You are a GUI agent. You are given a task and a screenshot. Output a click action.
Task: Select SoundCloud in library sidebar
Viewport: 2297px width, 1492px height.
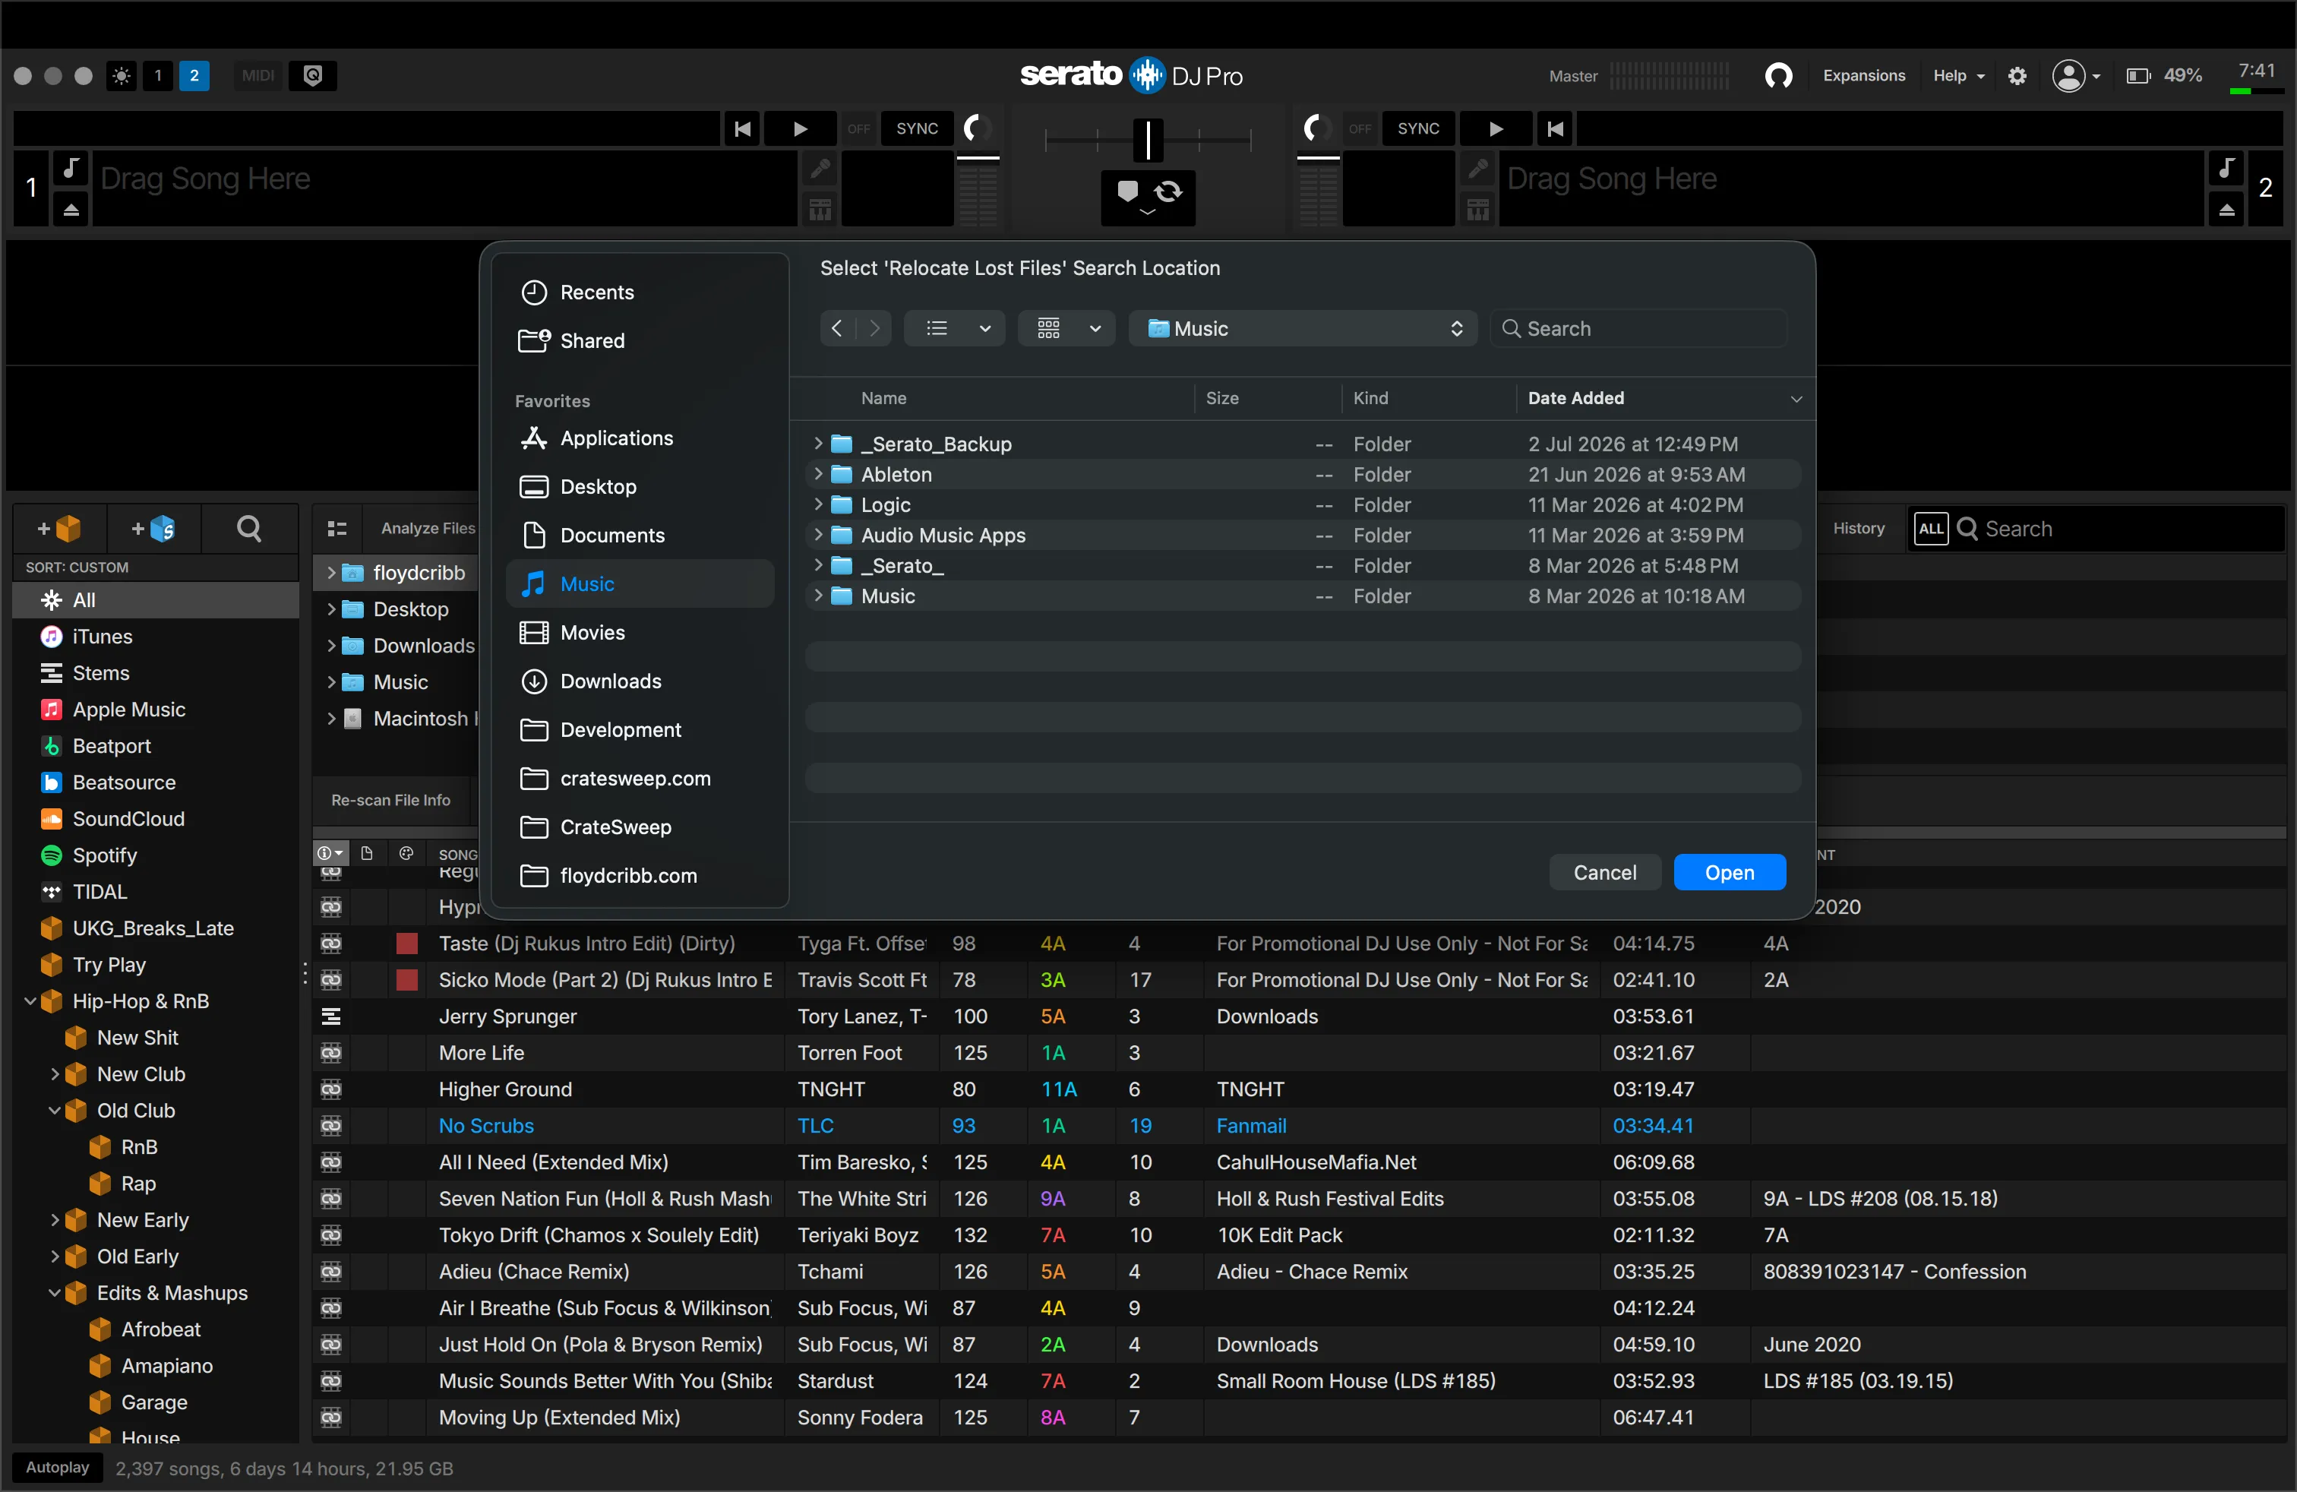click(128, 818)
